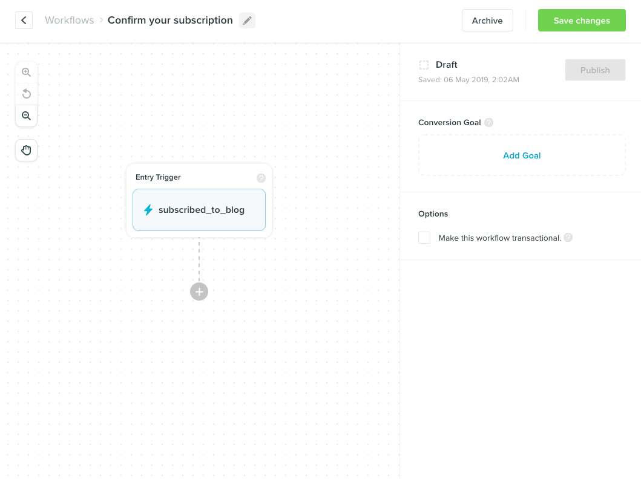The width and height of the screenshot is (641, 479).
Task: Open the Conversion Goal help icon
Action: point(488,122)
